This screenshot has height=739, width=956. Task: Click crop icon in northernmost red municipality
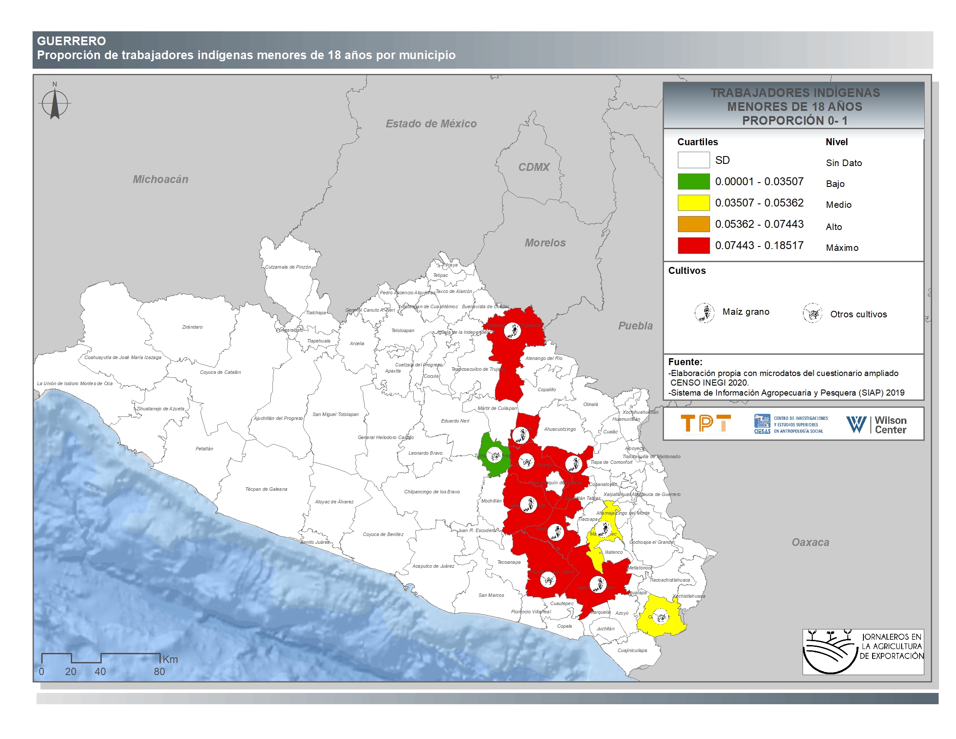(x=512, y=330)
